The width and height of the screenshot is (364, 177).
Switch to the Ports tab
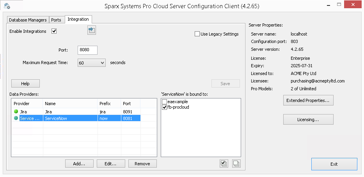(56, 20)
